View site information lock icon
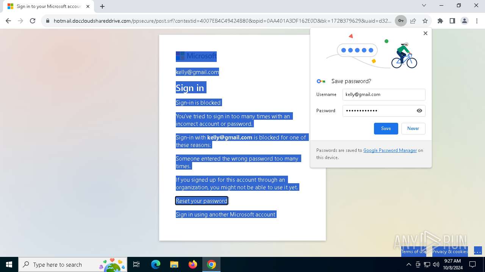 click(47, 21)
